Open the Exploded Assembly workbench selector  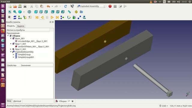pyautogui.click(x=91, y=6)
